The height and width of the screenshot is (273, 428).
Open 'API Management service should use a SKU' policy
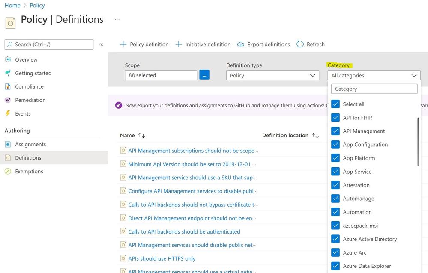[192, 178]
